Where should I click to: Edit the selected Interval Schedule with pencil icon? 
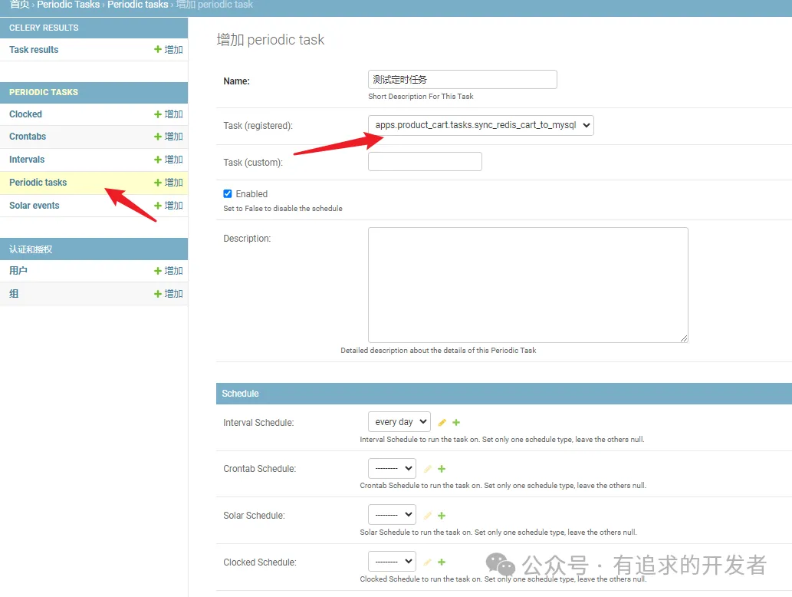click(442, 423)
